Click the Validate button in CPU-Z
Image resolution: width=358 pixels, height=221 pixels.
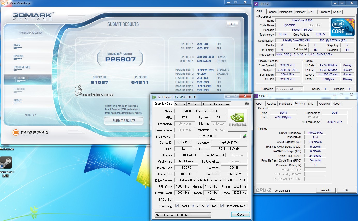pos(325,190)
